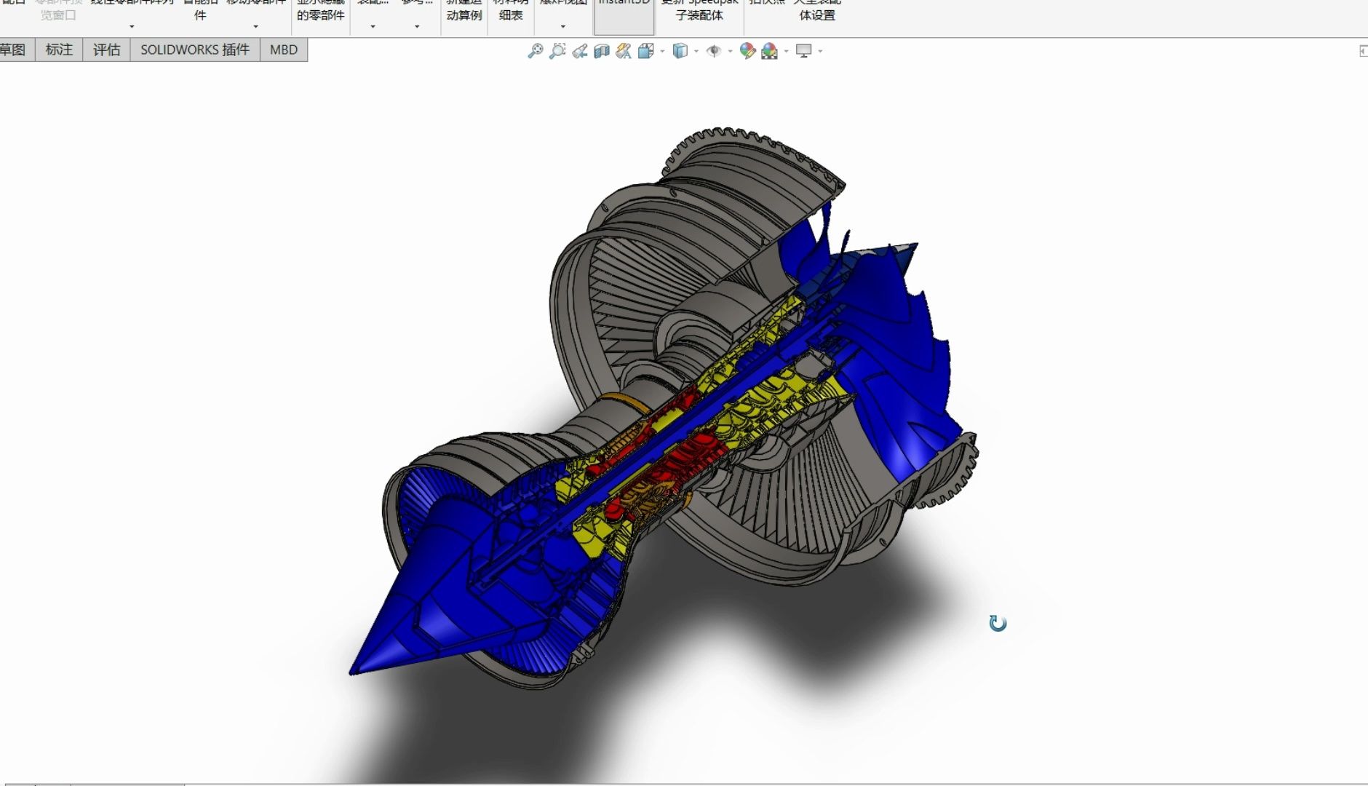
Task: Click the 体设置 large assembly settings button
Action: [817, 13]
